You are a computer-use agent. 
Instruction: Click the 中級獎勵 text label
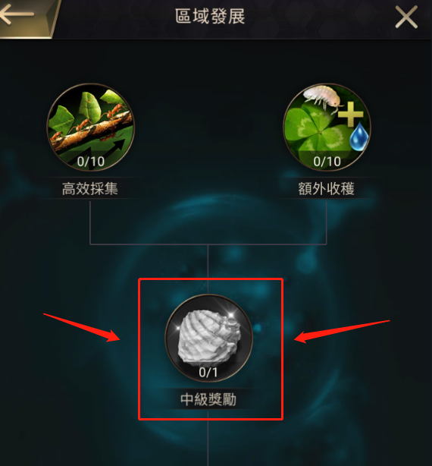pos(208,399)
